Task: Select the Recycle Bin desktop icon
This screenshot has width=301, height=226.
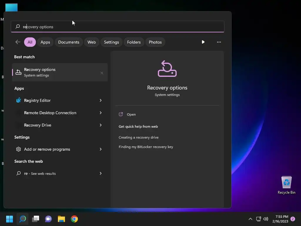Action: pyautogui.click(x=286, y=185)
